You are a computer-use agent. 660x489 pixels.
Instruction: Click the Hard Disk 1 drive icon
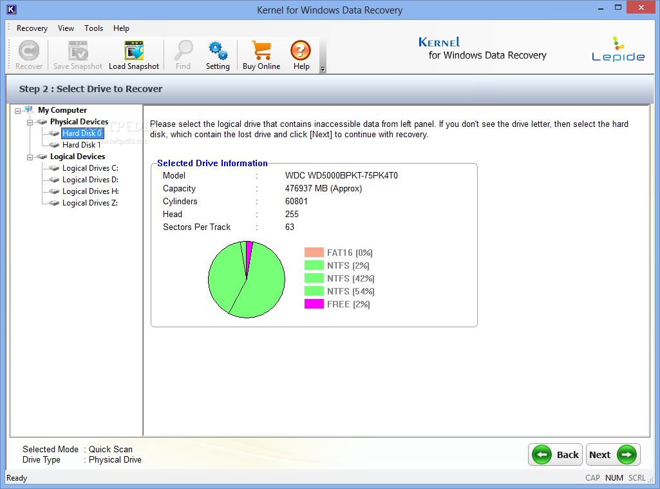[54, 145]
